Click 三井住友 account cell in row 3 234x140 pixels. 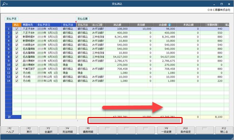(98, 37)
